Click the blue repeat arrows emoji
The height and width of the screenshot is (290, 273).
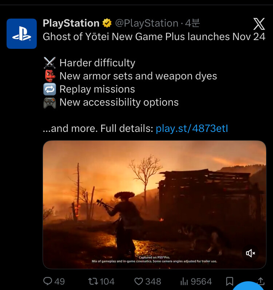point(50,89)
